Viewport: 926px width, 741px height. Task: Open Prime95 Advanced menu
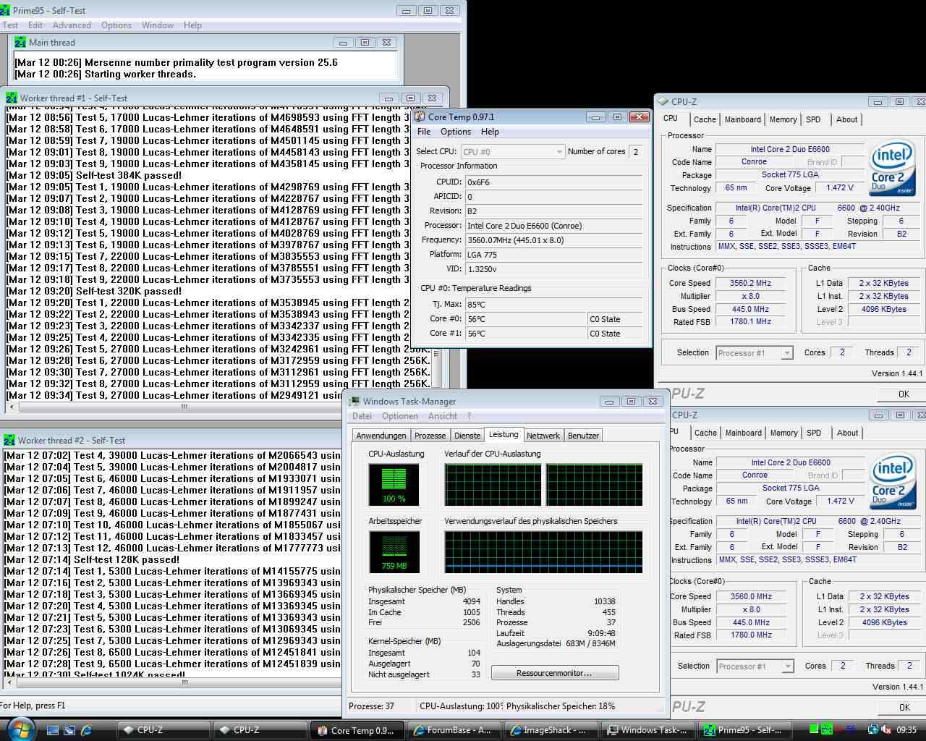pos(72,25)
